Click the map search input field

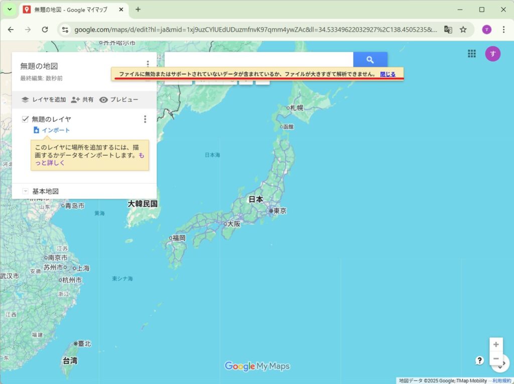point(259,60)
